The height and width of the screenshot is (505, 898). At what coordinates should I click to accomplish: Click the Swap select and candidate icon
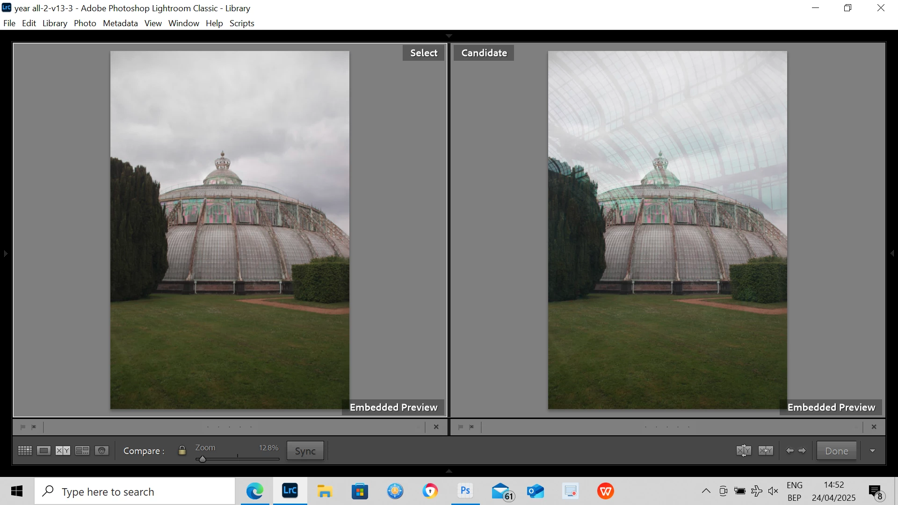tap(744, 451)
